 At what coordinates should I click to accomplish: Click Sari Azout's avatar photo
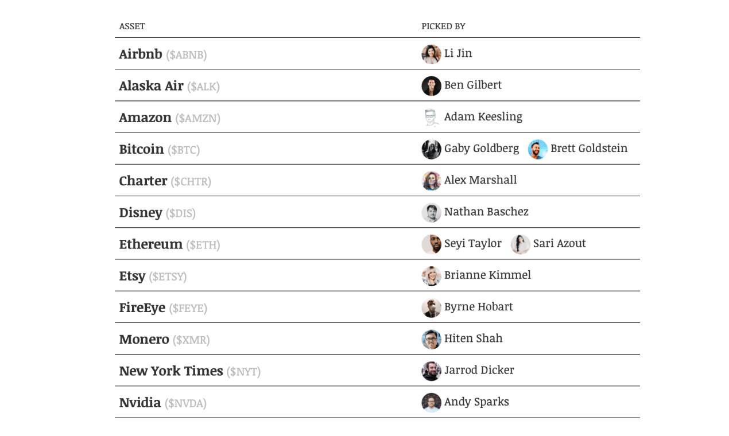pos(520,244)
